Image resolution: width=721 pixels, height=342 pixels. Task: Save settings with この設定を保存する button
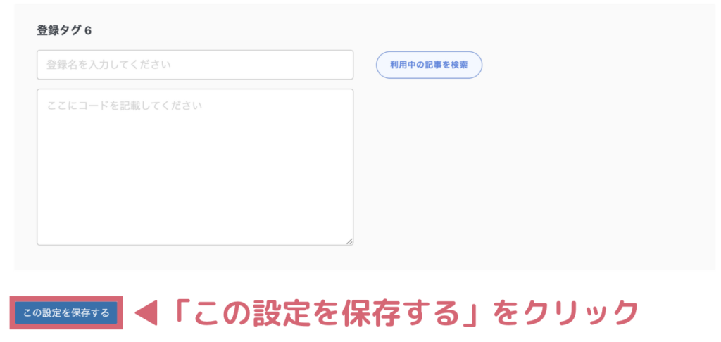tap(66, 313)
